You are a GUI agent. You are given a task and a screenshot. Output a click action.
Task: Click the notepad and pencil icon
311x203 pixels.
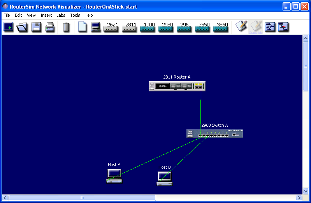[241, 26]
